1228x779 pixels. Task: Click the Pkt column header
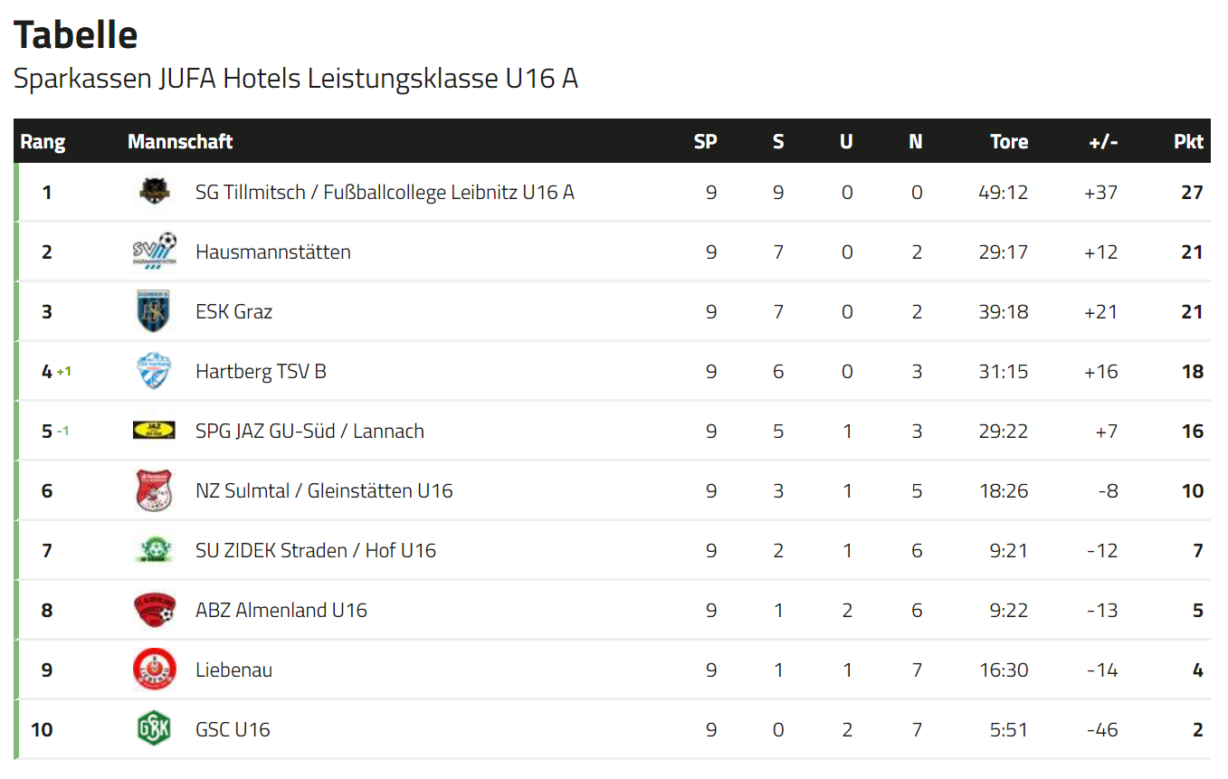click(x=1188, y=141)
